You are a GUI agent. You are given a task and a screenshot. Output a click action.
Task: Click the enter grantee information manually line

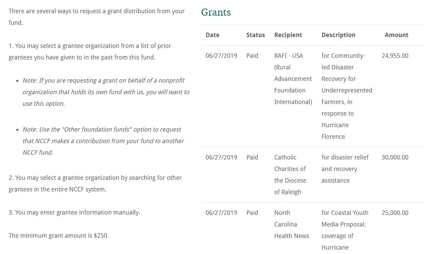click(74, 213)
